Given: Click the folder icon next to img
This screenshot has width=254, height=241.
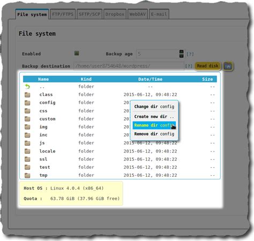Looking at the screenshot, I should (x=27, y=127).
